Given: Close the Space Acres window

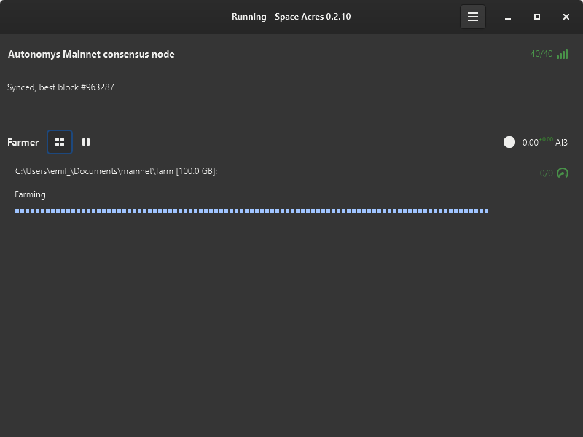Looking at the screenshot, I should [x=566, y=17].
